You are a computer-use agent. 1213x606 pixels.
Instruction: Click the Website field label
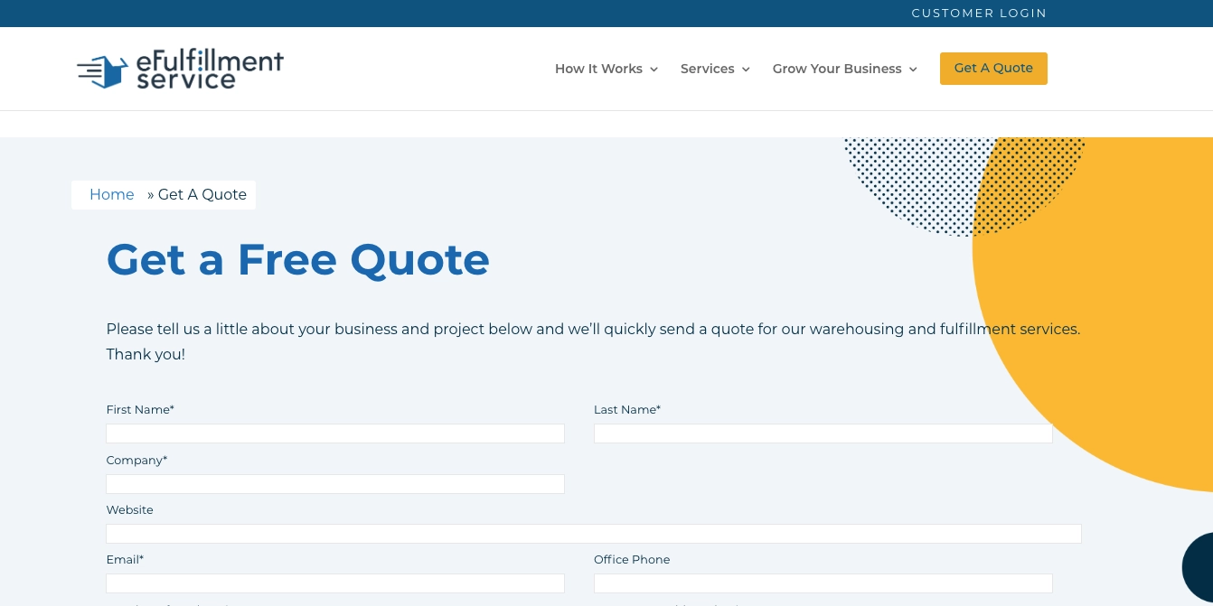129,510
